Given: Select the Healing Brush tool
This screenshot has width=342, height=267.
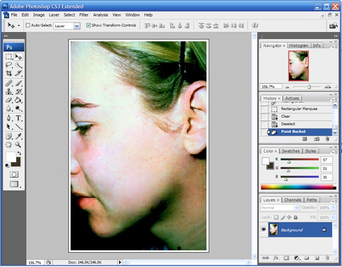Looking at the screenshot, I should pyautogui.click(x=9, y=83).
